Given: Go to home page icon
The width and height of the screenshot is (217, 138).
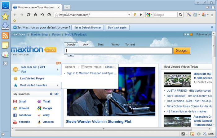Looking at the screenshot, I should 35,15.
